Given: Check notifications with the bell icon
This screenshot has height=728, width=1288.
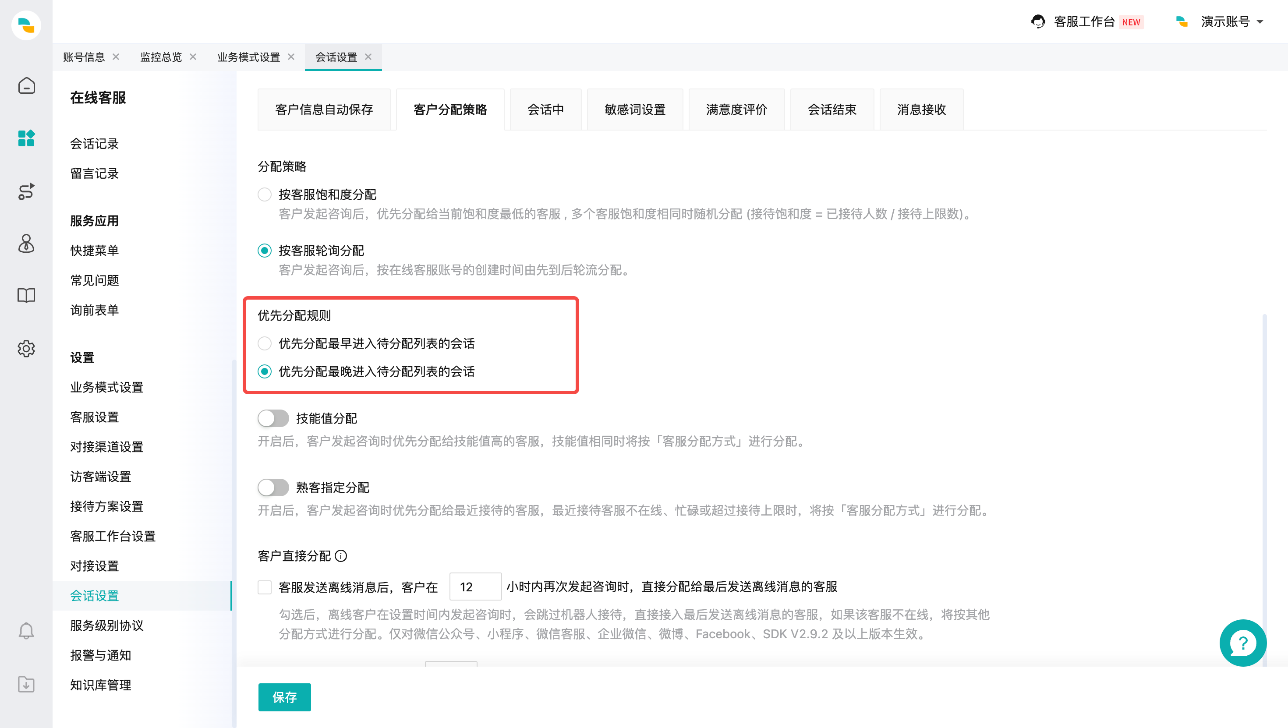Looking at the screenshot, I should pos(26,630).
